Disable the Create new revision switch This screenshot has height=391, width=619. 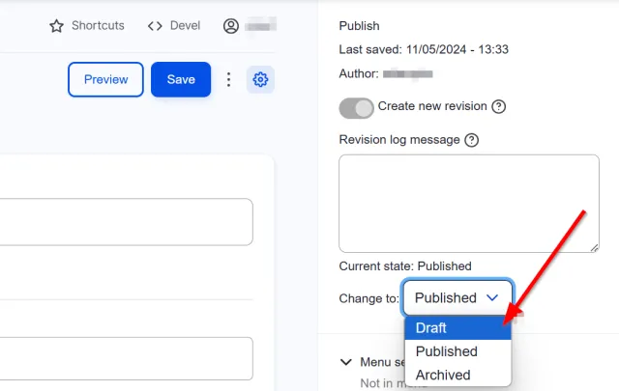point(356,107)
